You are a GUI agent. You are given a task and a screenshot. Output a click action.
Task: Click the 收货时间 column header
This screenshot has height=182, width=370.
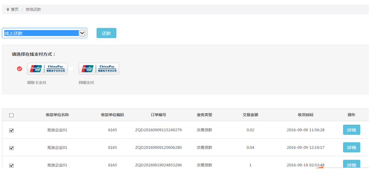tap(306, 115)
